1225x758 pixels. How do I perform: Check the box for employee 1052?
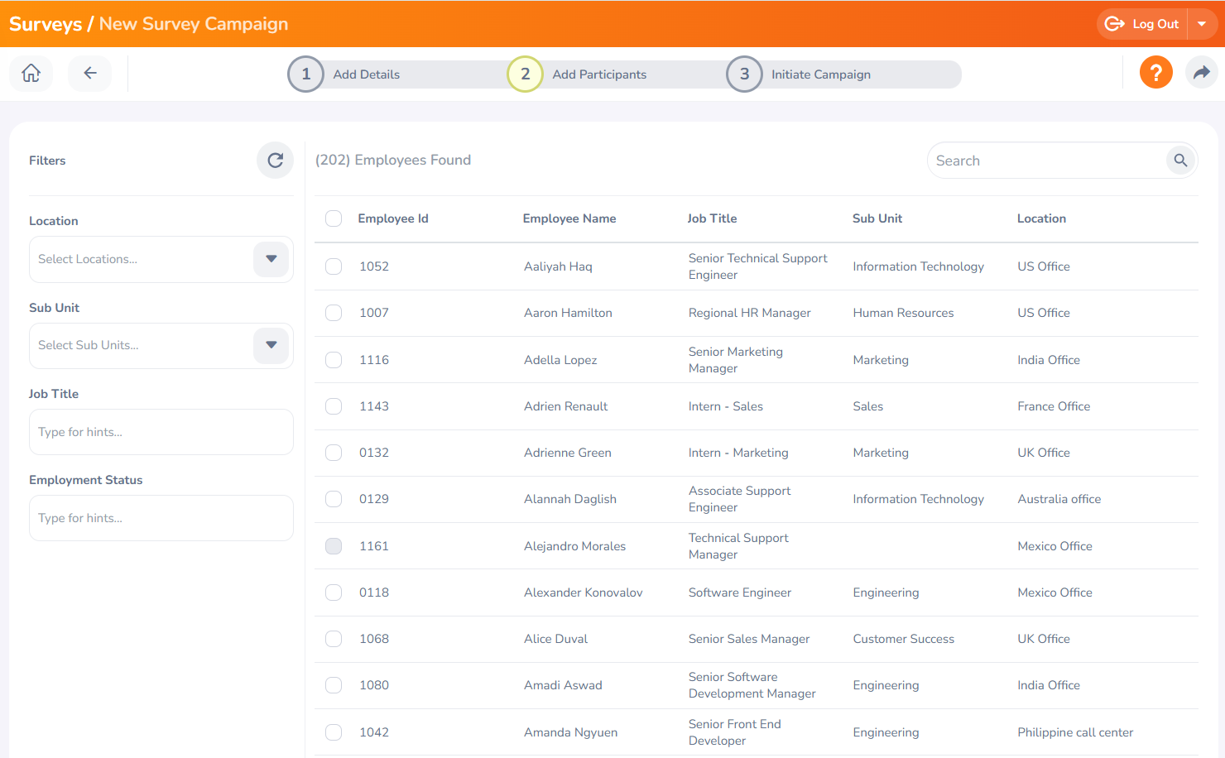tap(334, 266)
